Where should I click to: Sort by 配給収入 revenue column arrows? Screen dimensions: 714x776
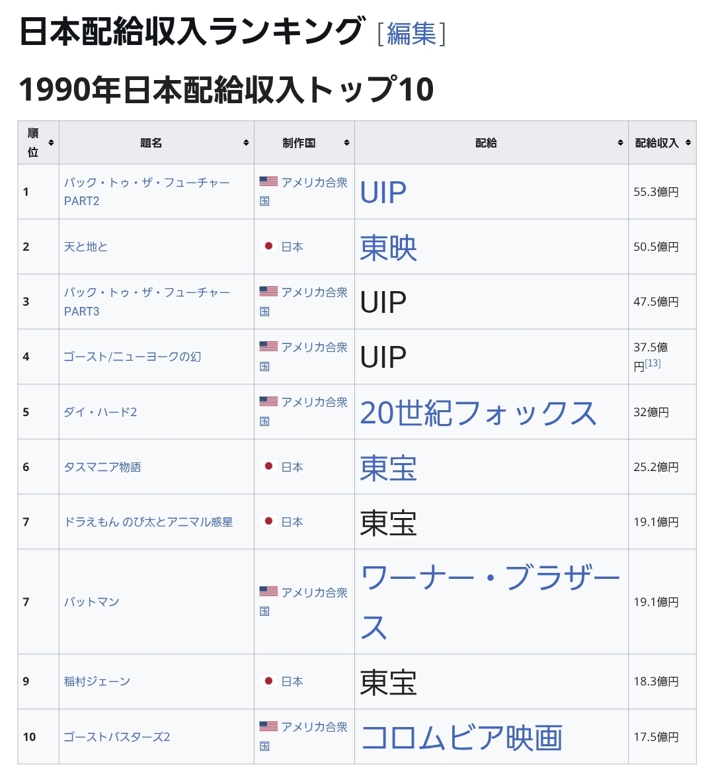(x=688, y=143)
